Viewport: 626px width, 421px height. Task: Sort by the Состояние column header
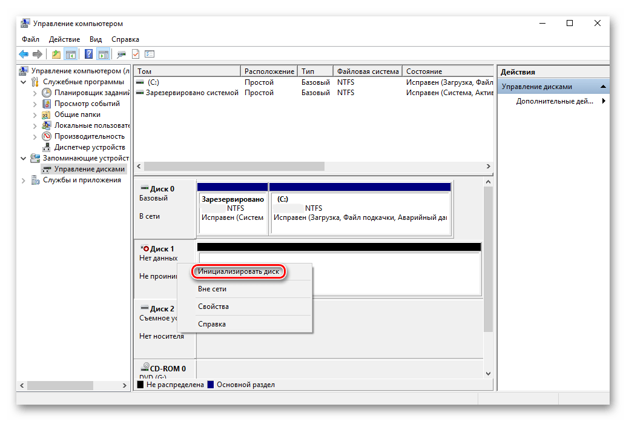[448, 71]
